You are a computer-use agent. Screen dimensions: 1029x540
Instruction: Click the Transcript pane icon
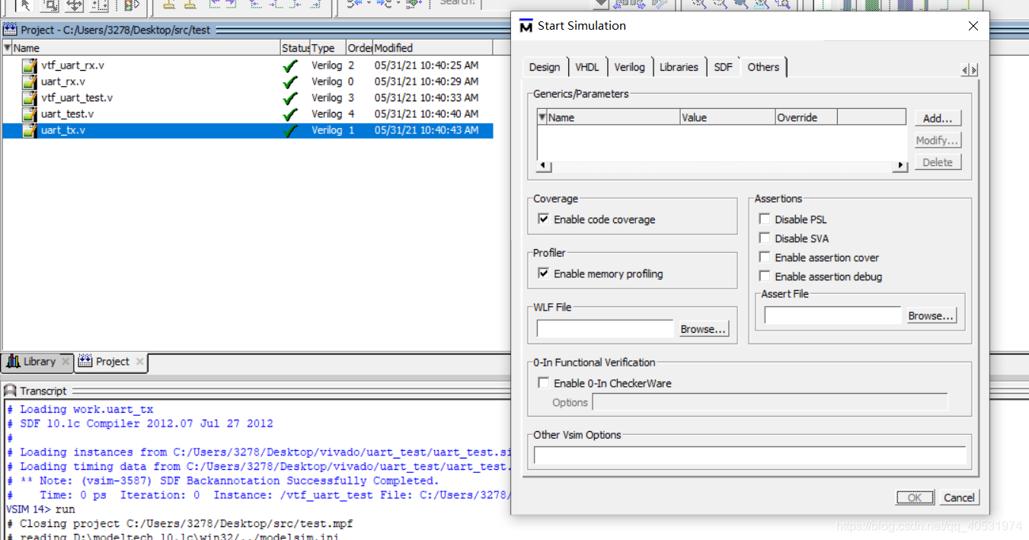[x=10, y=391]
